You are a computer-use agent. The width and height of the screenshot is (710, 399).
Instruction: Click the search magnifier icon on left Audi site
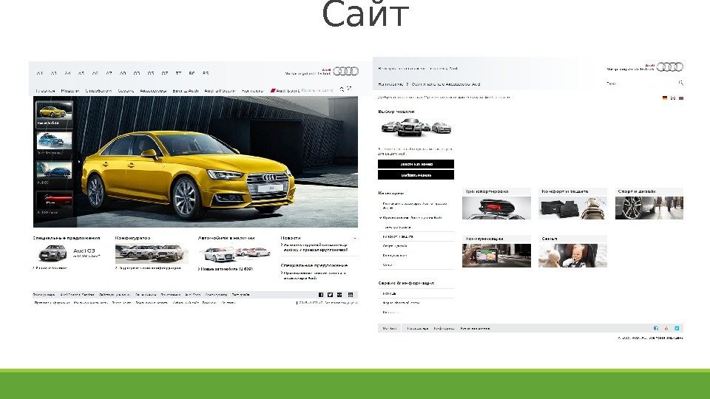click(342, 89)
